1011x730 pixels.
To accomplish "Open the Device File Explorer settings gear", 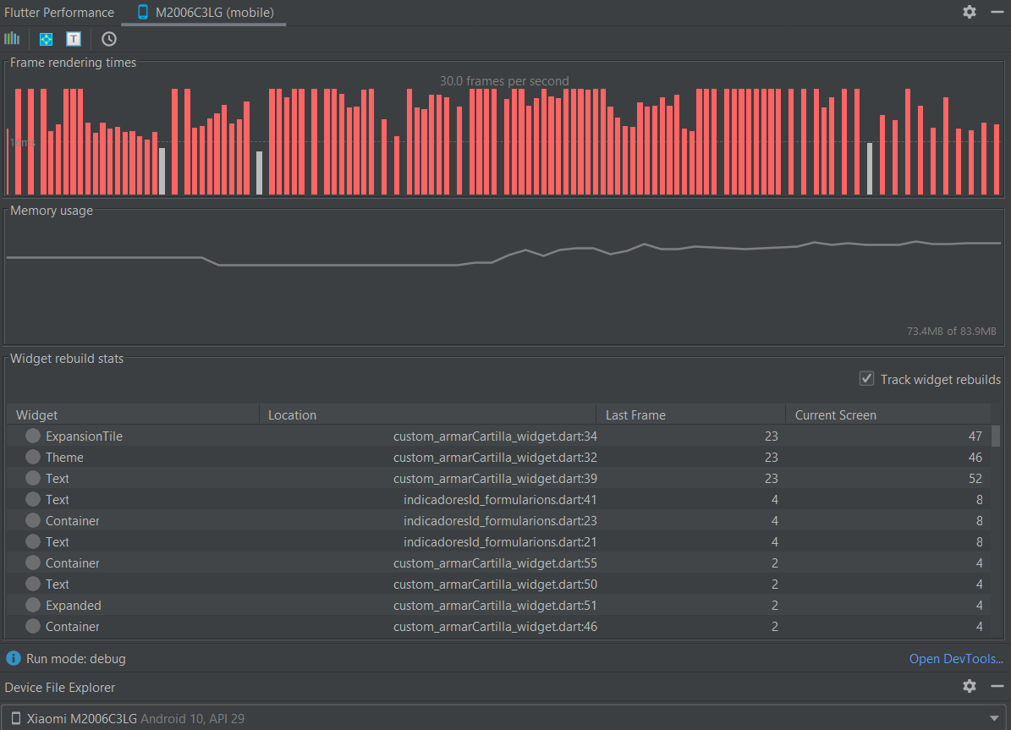I will (969, 686).
